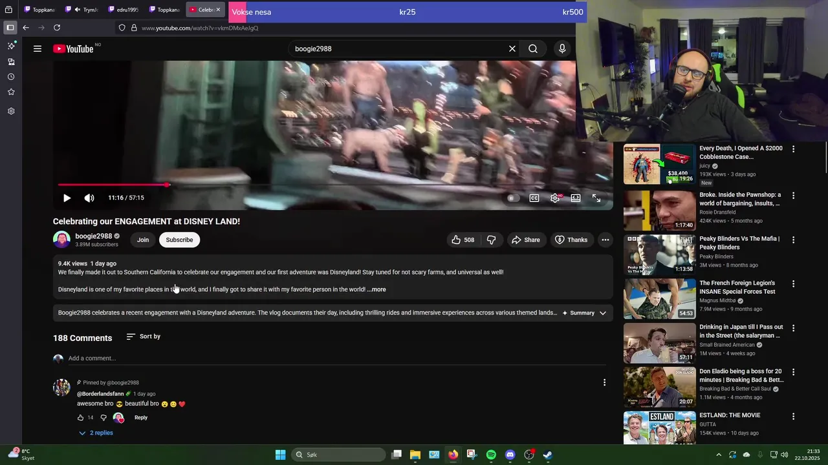Toggle autoplay switch in the player
The width and height of the screenshot is (828, 465).
click(513, 198)
